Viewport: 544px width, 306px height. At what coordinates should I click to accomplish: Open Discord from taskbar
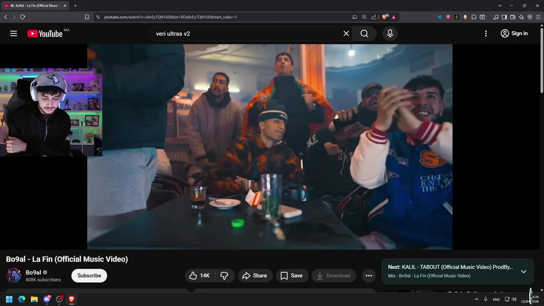[47, 299]
